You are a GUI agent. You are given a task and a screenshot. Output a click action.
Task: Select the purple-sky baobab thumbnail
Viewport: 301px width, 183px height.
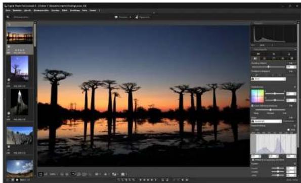pos(20,68)
